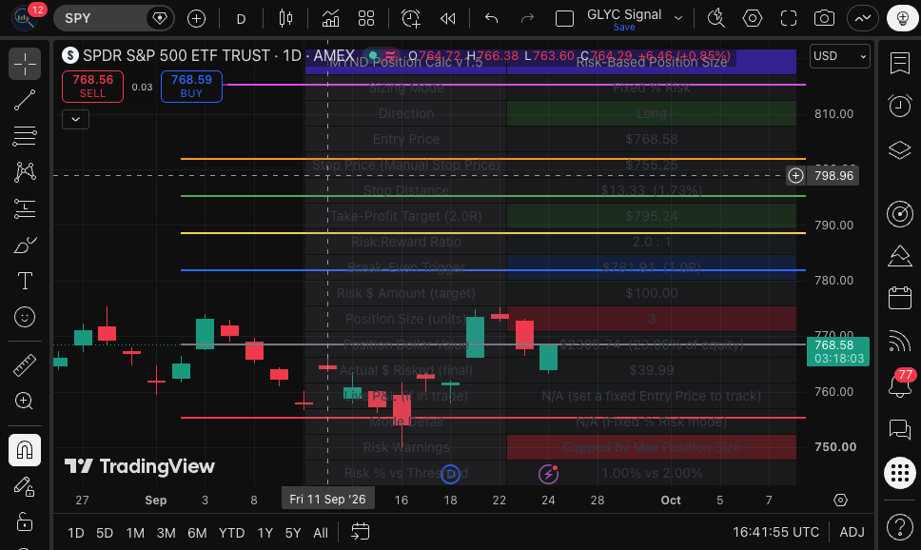Screen dimensions: 921x550
Task: Enter fullscreen mode
Action: [x=788, y=19]
